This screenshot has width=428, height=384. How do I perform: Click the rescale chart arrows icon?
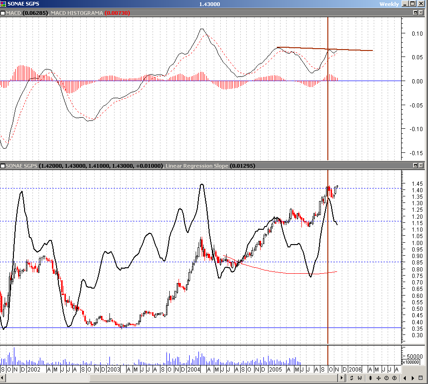(351, 378)
